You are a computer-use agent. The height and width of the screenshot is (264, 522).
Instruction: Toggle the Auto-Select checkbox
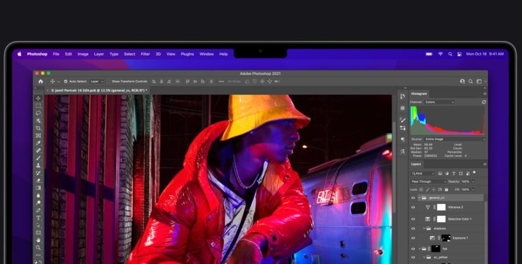point(65,81)
